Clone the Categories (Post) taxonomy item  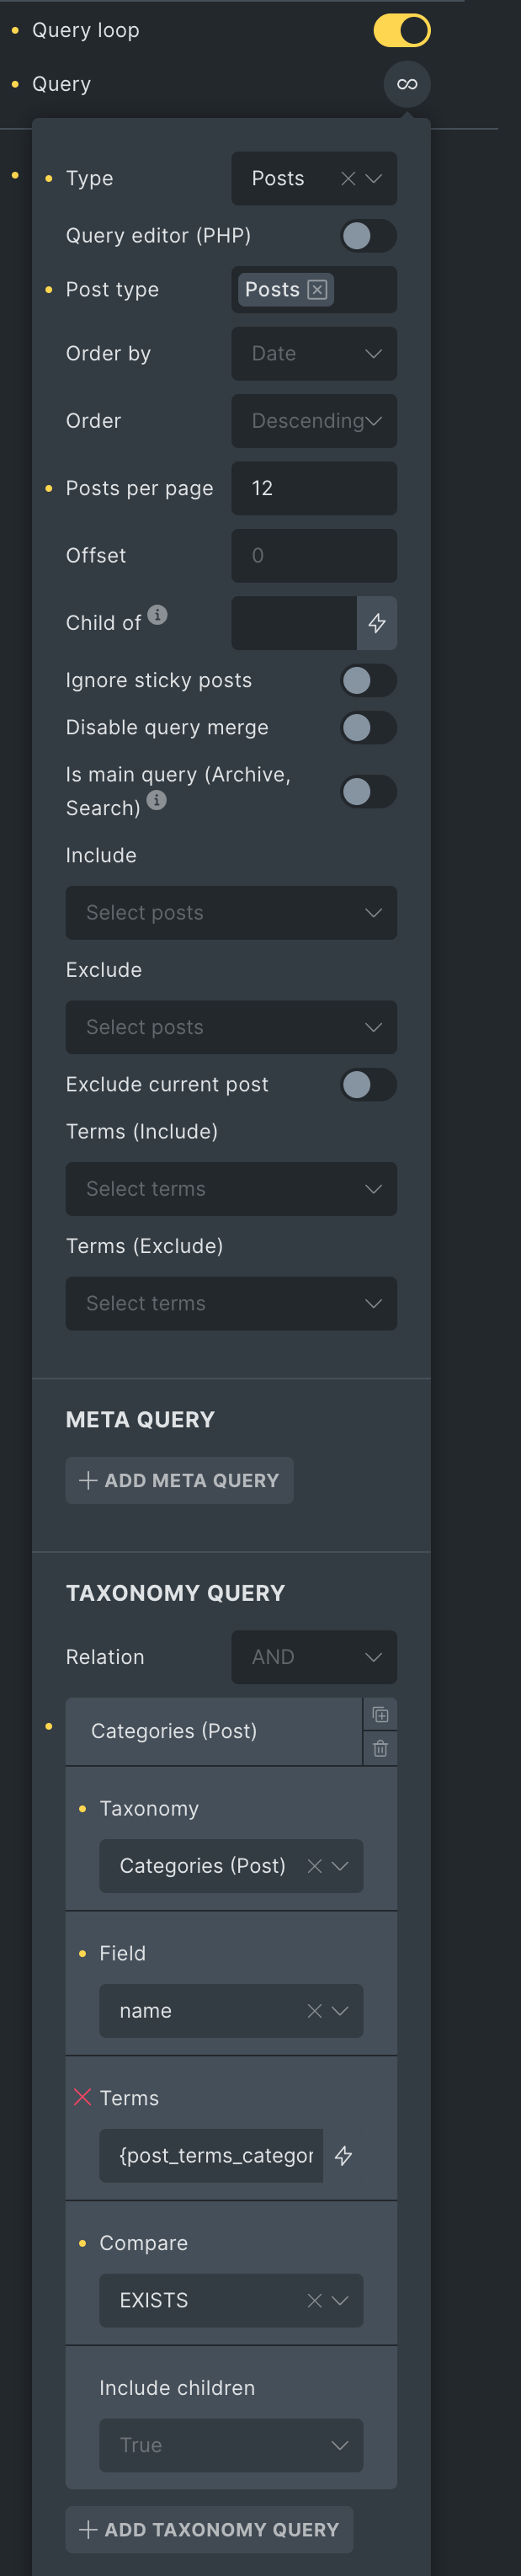point(380,1714)
